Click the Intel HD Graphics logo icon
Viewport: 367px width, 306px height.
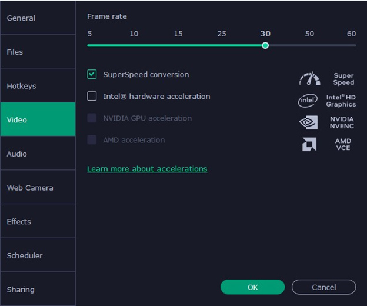pos(308,101)
